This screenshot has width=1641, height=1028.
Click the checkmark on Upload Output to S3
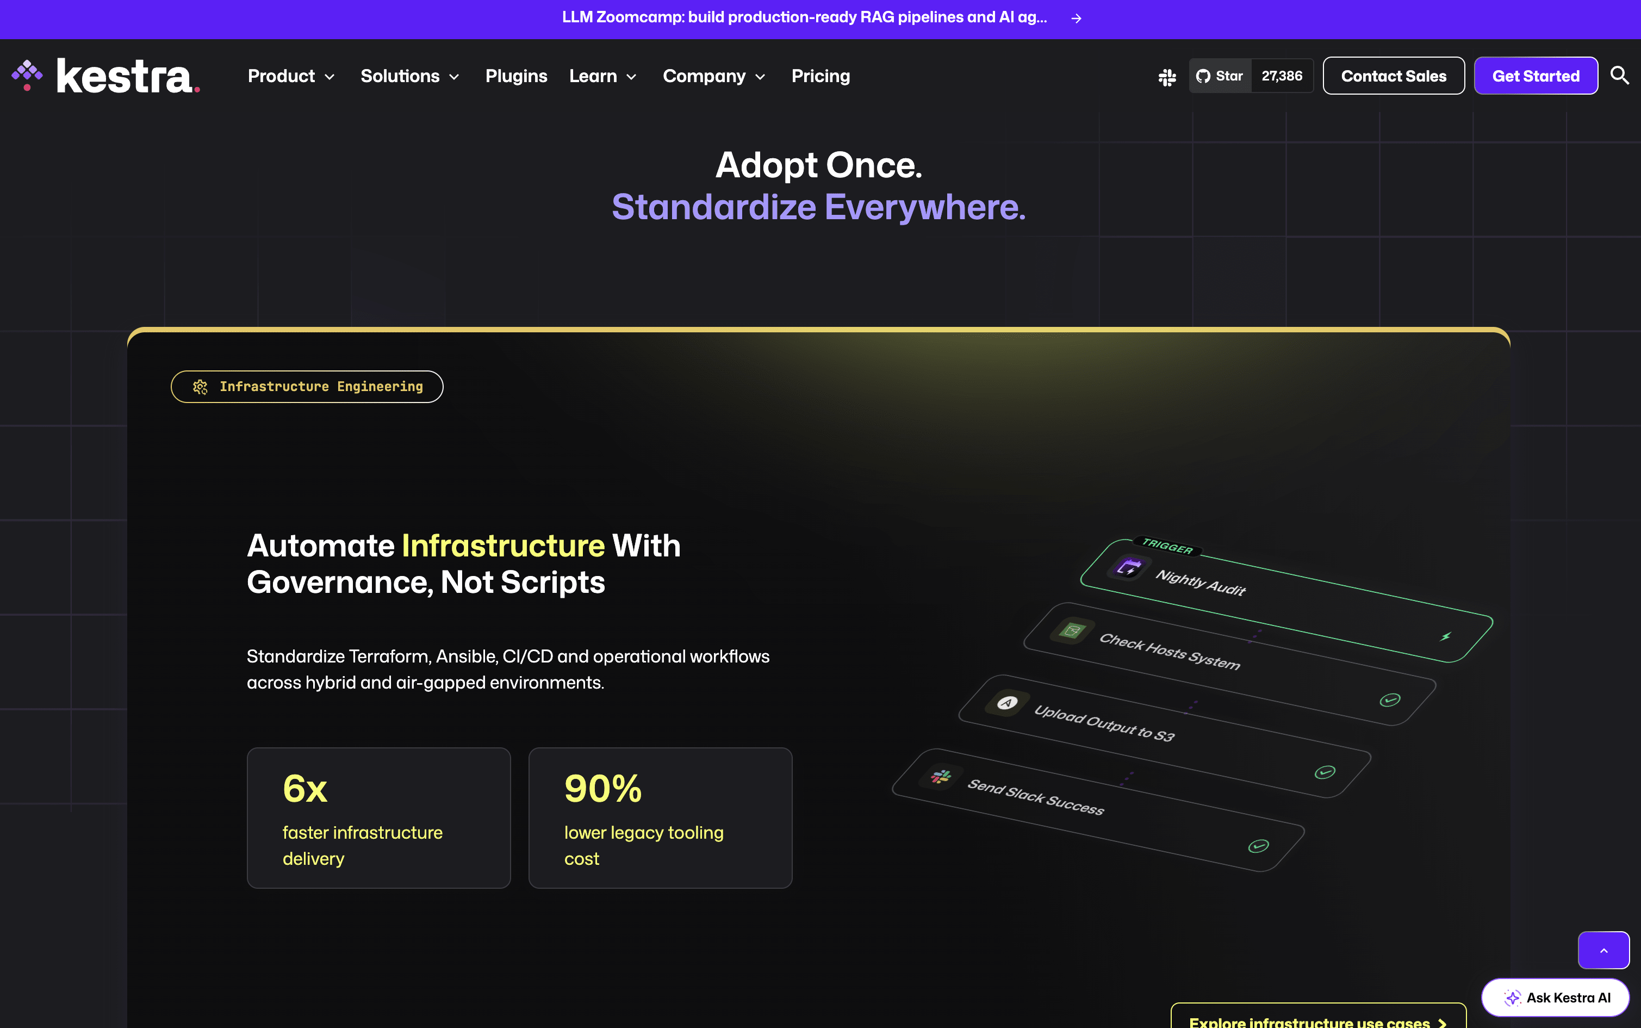[x=1325, y=772]
